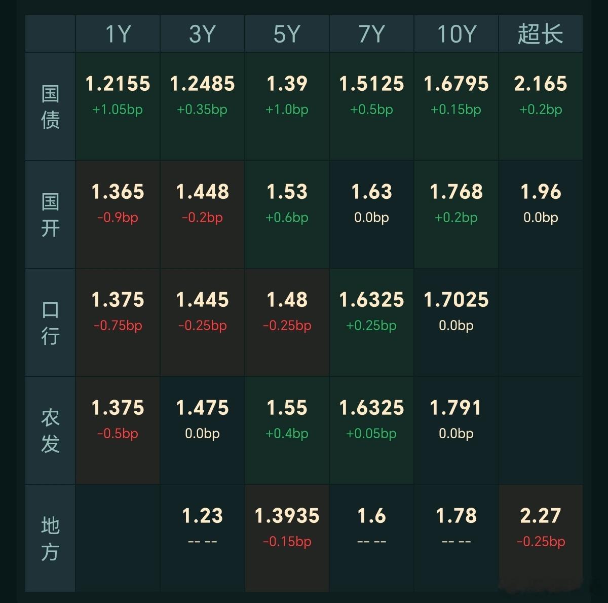Click the 口行 5Y cell showing 1.48
The image size is (608, 603).
tap(287, 323)
